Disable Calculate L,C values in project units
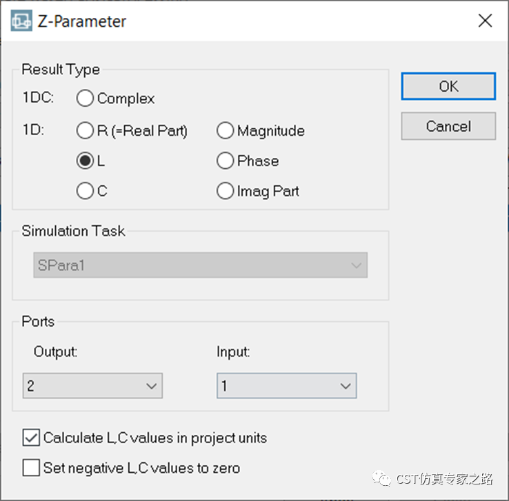Image resolution: width=509 pixels, height=501 pixels. 32,438
